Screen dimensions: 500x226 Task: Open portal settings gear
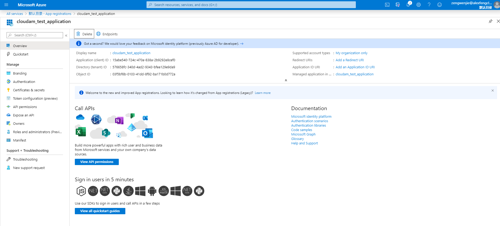point(419,5)
